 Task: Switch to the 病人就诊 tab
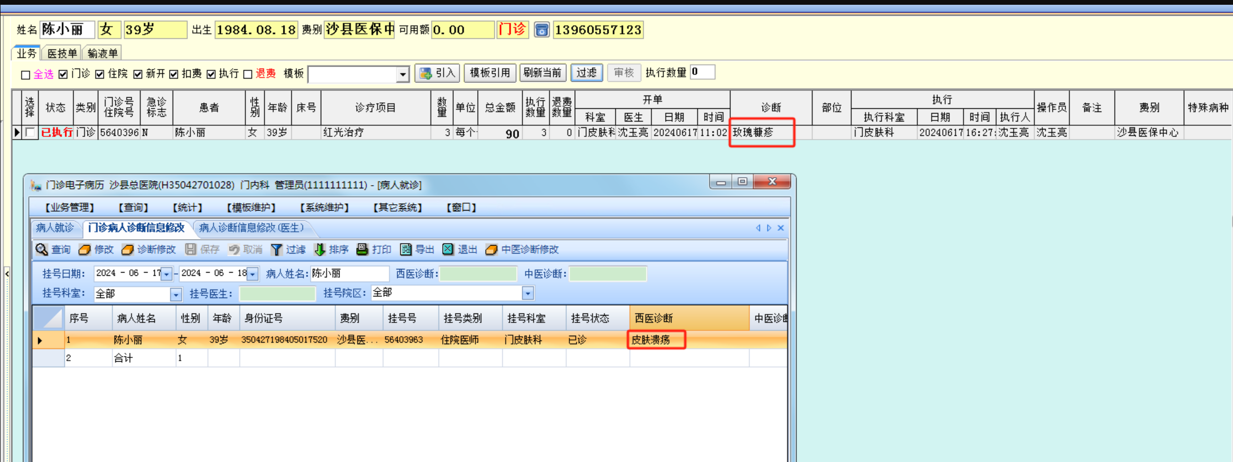(55, 228)
